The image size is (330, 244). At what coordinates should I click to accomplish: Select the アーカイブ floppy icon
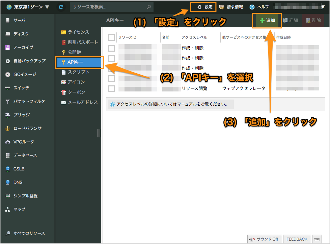8,47
